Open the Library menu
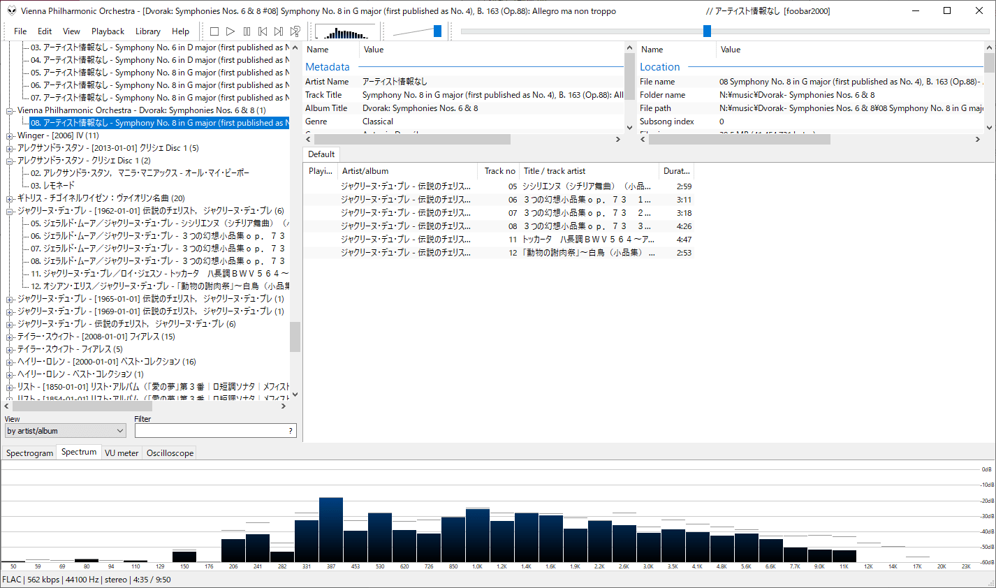This screenshot has width=996, height=588. coord(148,31)
